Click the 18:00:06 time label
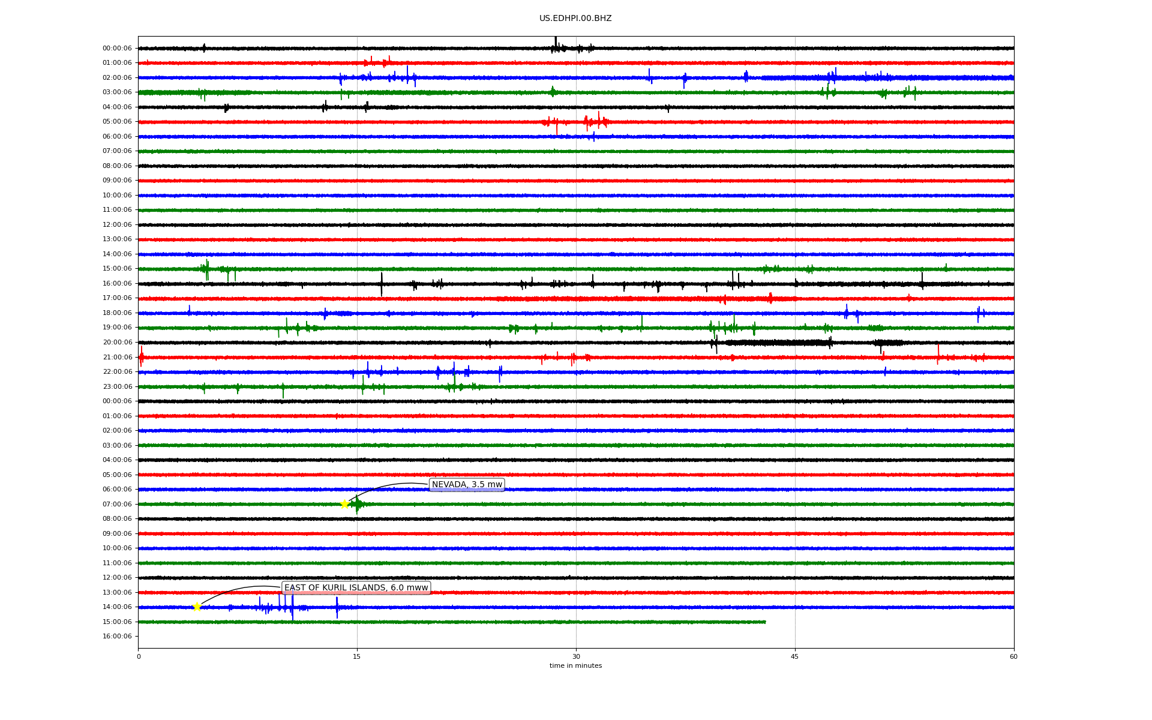 coord(117,313)
